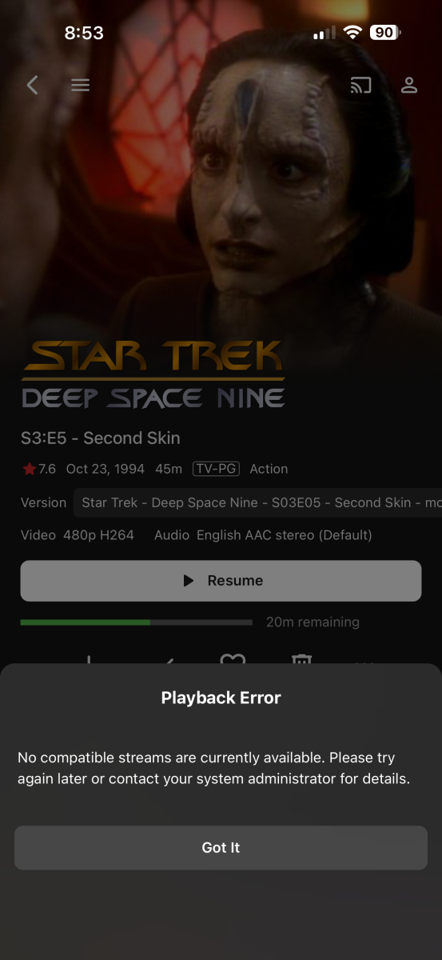Tap the red star rating icon
The image size is (442, 960).
click(x=29, y=469)
